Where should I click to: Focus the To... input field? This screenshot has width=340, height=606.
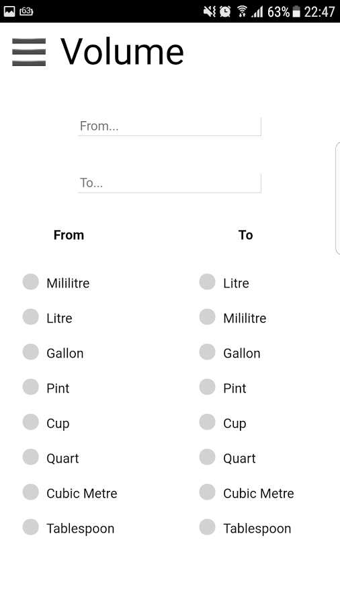(x=169, y=182)
